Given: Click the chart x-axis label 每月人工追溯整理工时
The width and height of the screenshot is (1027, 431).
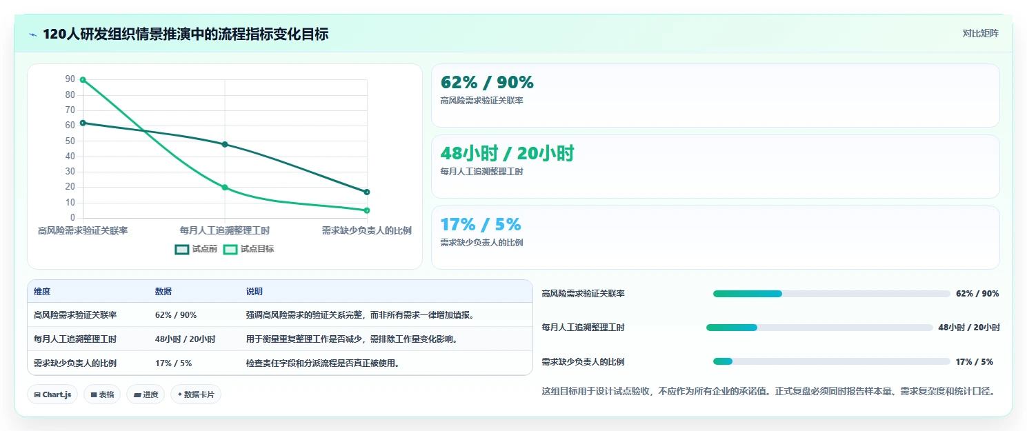Looking at the screenshot, I should click(x=225, y=230).
